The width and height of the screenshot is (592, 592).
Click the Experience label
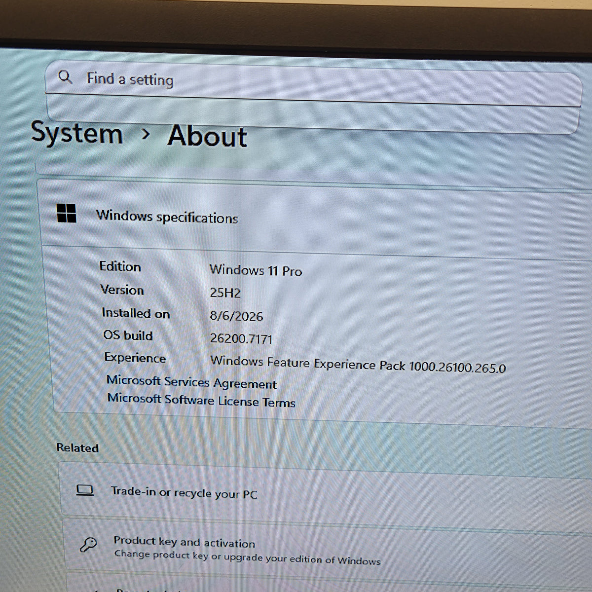click(x=135, y=358)
